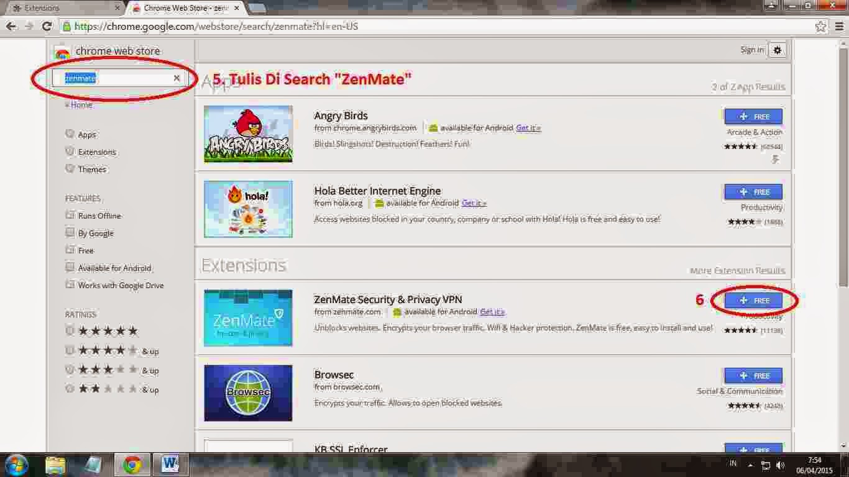Add Browsec with the FREE button
The width and height of the screenshot is (849, 477).
point(753,375)
